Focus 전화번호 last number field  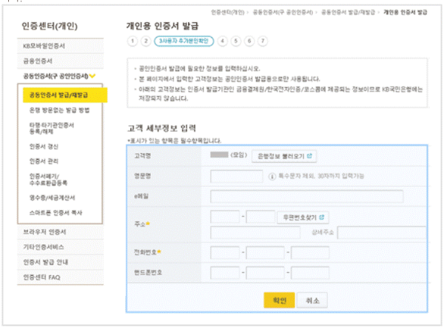(310, 252)
